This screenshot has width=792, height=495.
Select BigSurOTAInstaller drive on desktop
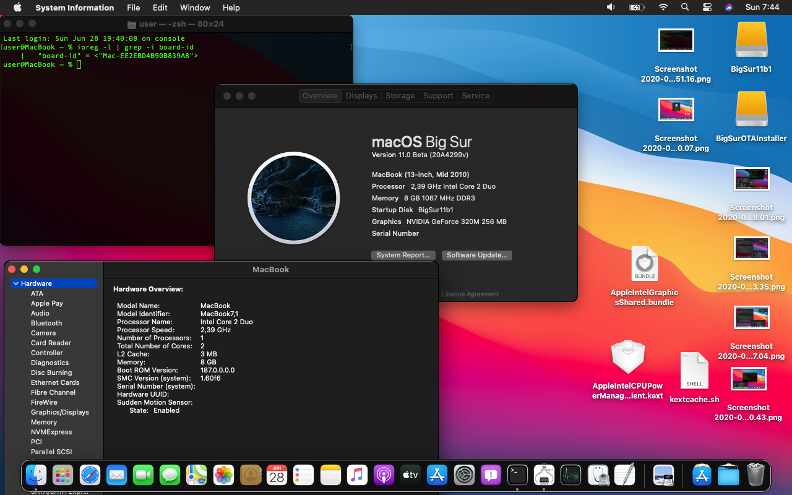pos(751,117)
